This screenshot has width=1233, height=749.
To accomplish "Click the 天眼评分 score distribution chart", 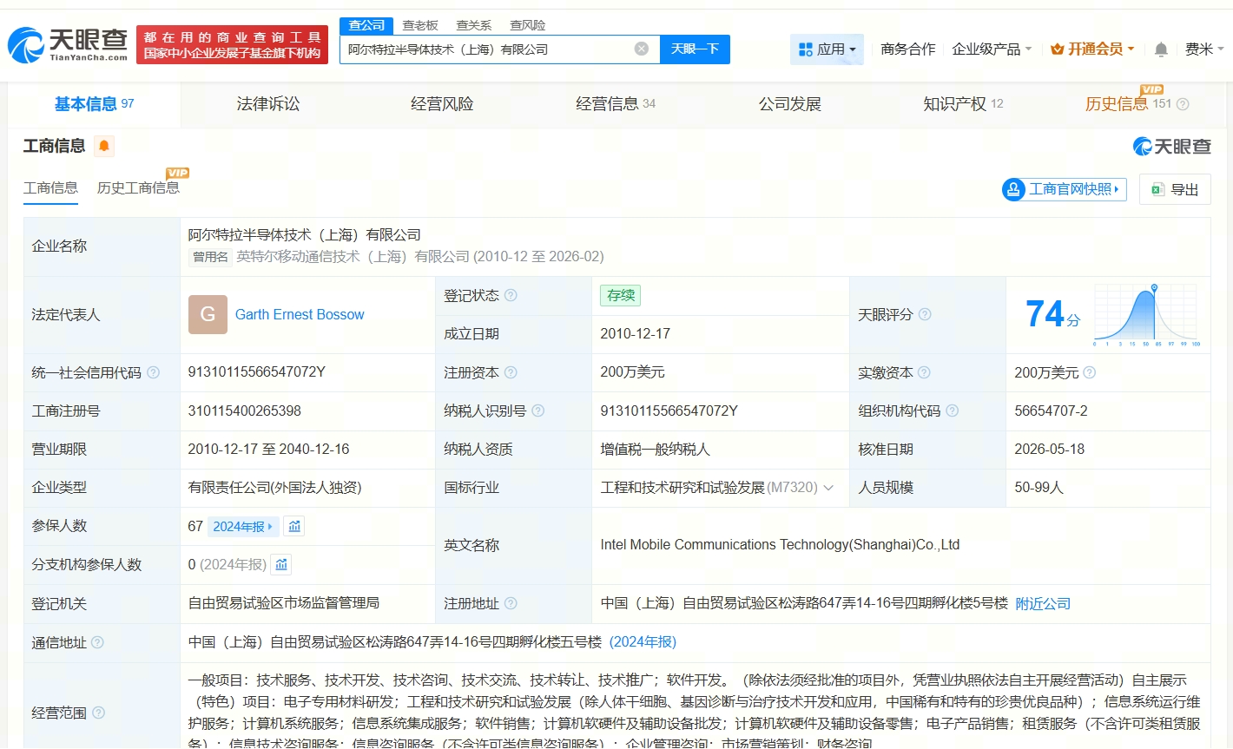I will [1147, 314].
